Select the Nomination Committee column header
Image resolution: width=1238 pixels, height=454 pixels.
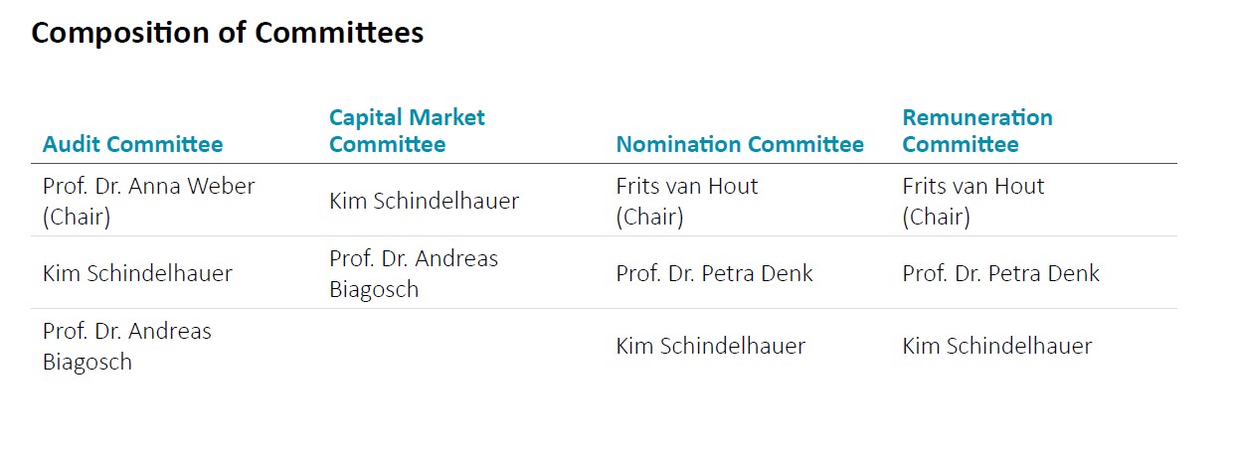click(740, 145)
